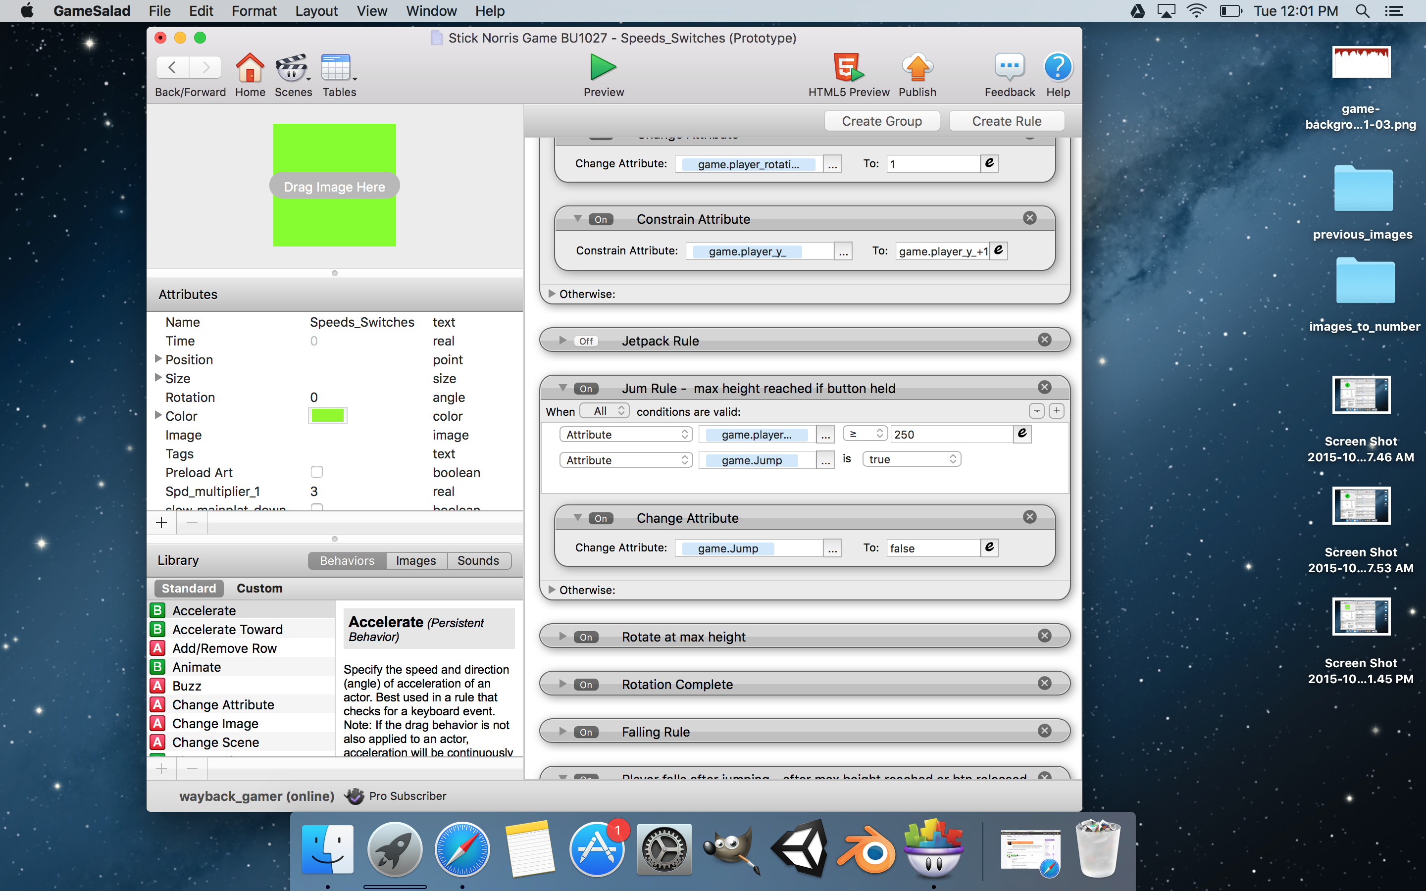Switch to the Images library tab
This screenshot has height=891, width=1426.
pyautogui.click(x=416, y=560)
